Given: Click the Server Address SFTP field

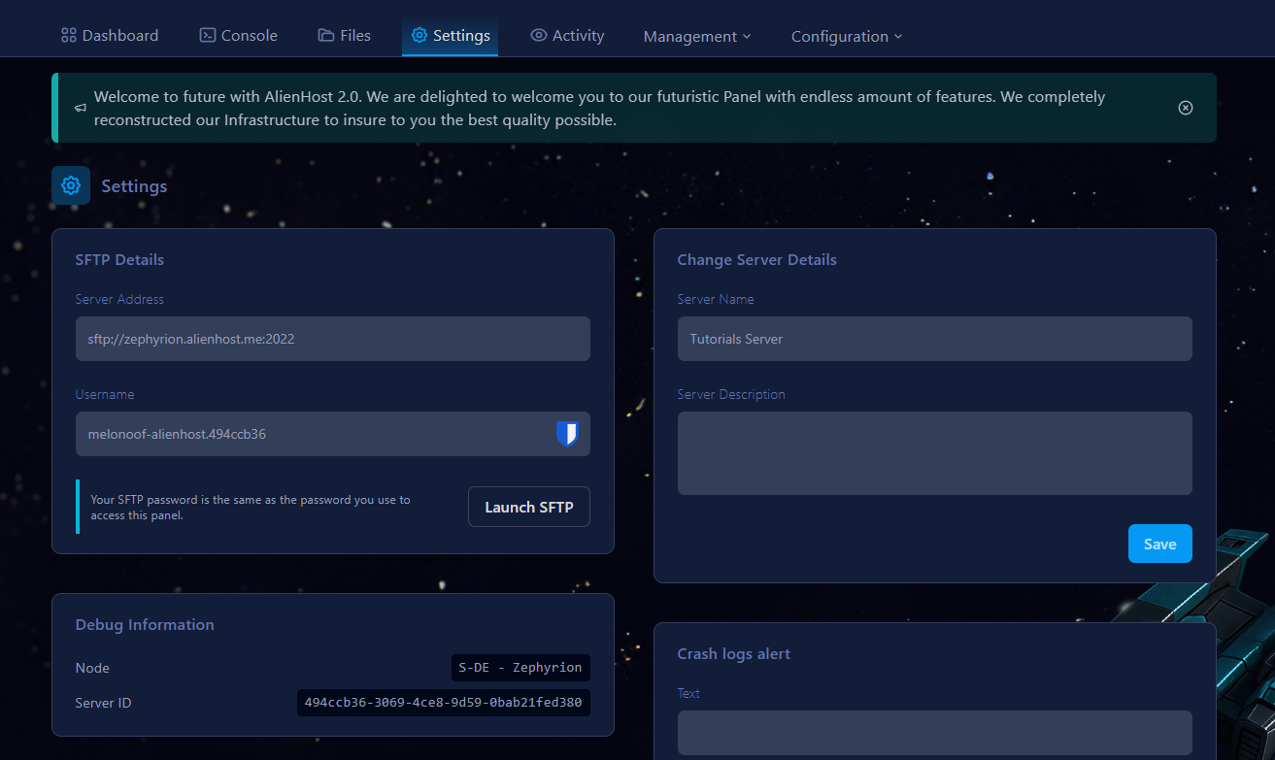Looking at the screenshot, I should (x=333, y=339).
